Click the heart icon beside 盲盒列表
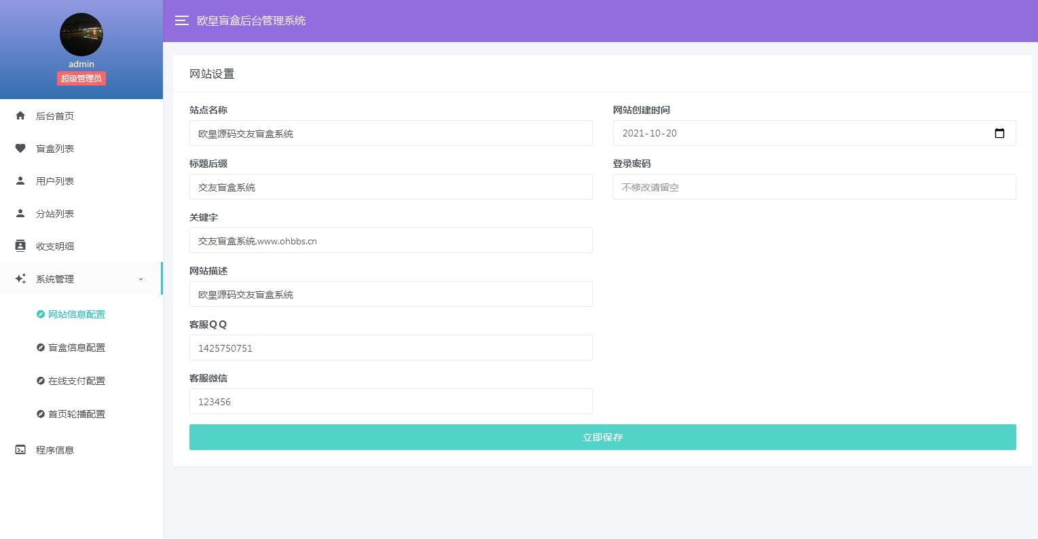1038x539 pixels. 20,149
